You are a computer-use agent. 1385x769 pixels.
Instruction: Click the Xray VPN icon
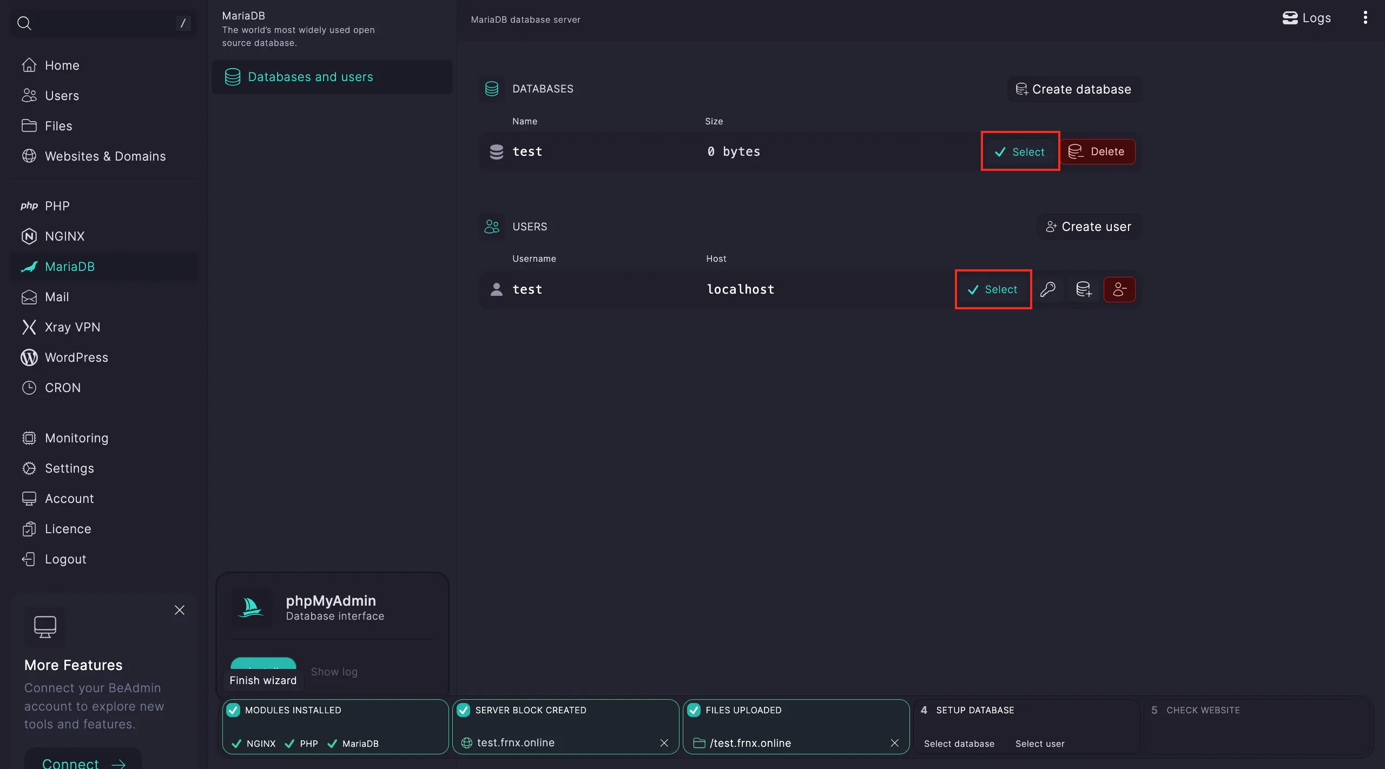point(29,327)
